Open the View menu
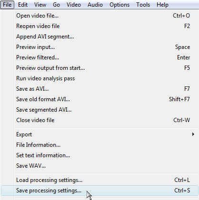This screenshot has height=200, width=199. (x=40, y=5)
